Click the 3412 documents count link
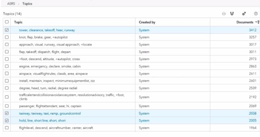Screen dimensions: 260x137 click(x=252, y=30)
